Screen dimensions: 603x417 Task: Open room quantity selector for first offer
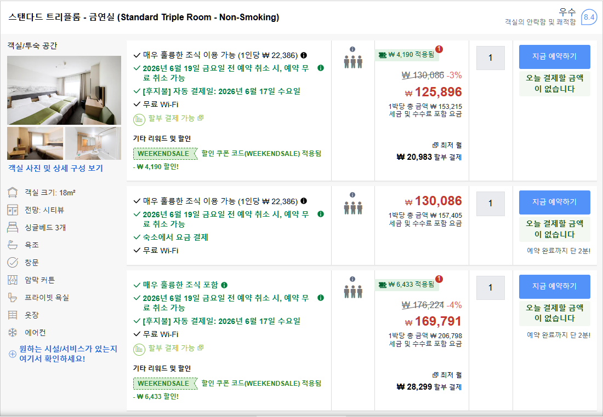(x=490, y=58)
